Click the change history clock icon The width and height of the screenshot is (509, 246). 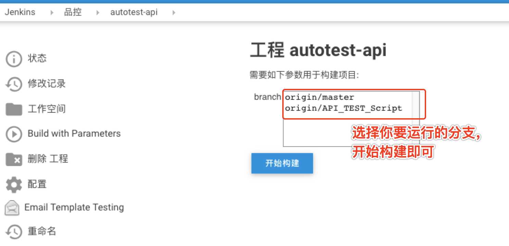pos(14,84)
